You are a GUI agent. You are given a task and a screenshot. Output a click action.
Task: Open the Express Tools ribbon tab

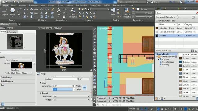point(95,5)
